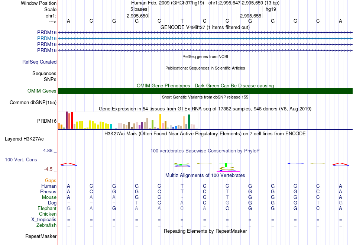353x245 pixels.
Task: Click the Chicken alignment row label
Action: click(x=48, y=214)
